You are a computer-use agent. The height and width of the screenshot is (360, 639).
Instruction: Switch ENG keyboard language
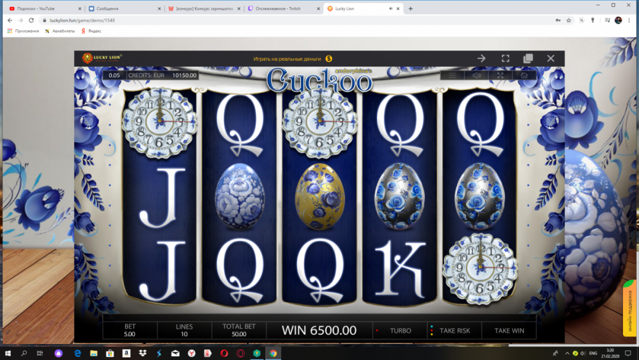pyautogui.click(x=593, y=353)
